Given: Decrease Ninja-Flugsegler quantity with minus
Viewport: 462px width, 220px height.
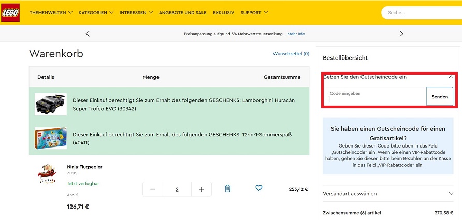Looking at the screenshot, I should tap(153, 189).
